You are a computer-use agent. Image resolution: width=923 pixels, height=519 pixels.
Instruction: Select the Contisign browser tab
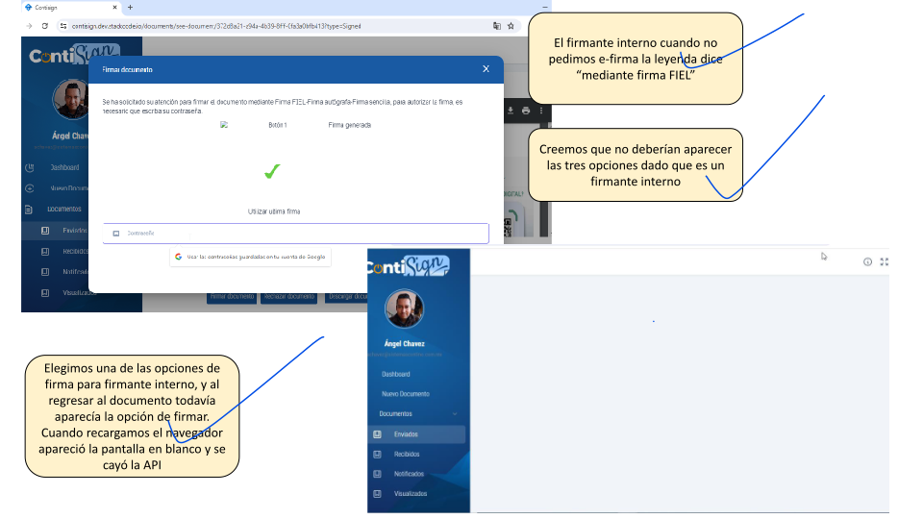58,8
